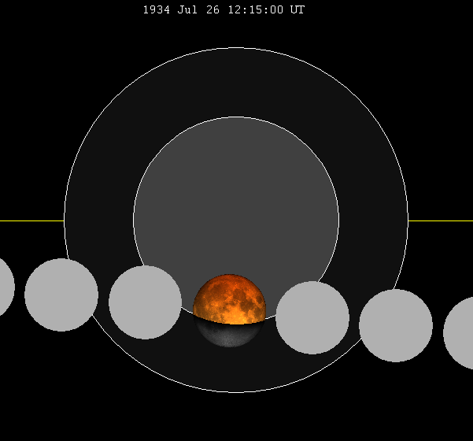Select the second moon from the left
Image resolution: width=473 pixels, height=441 pixels.
coord(61,295)
